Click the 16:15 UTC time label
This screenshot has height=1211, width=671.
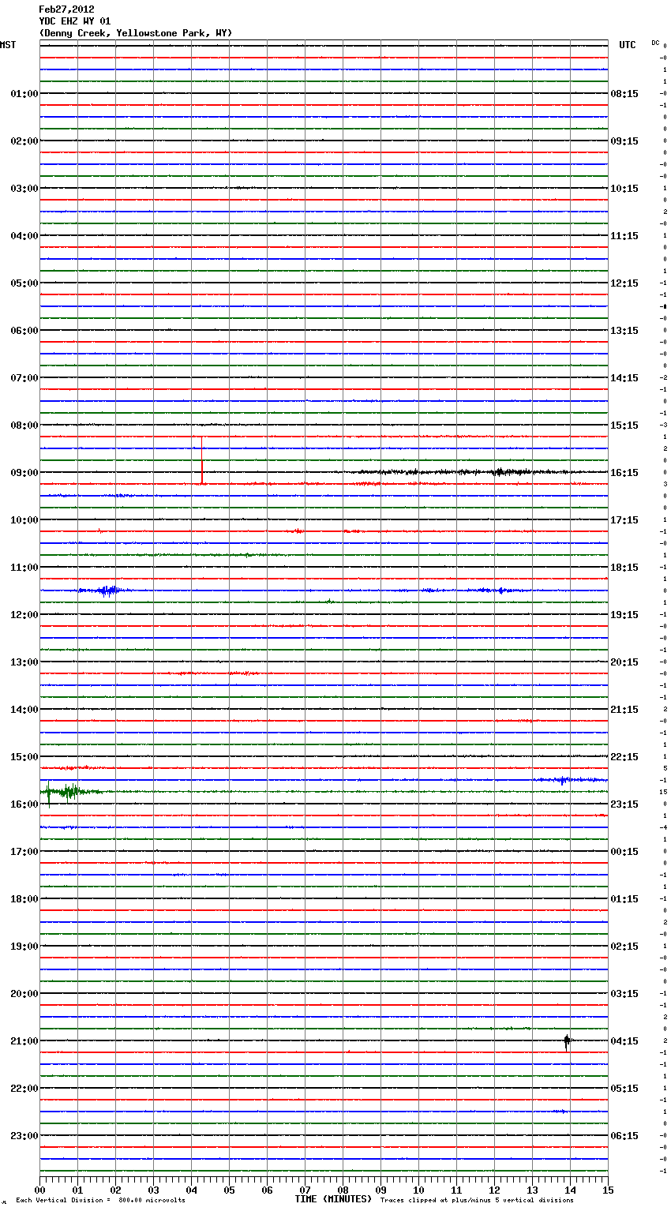click(624, 473)
